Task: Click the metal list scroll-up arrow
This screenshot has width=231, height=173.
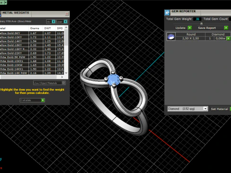Action: pyautogui.click(x=66, y=27)
